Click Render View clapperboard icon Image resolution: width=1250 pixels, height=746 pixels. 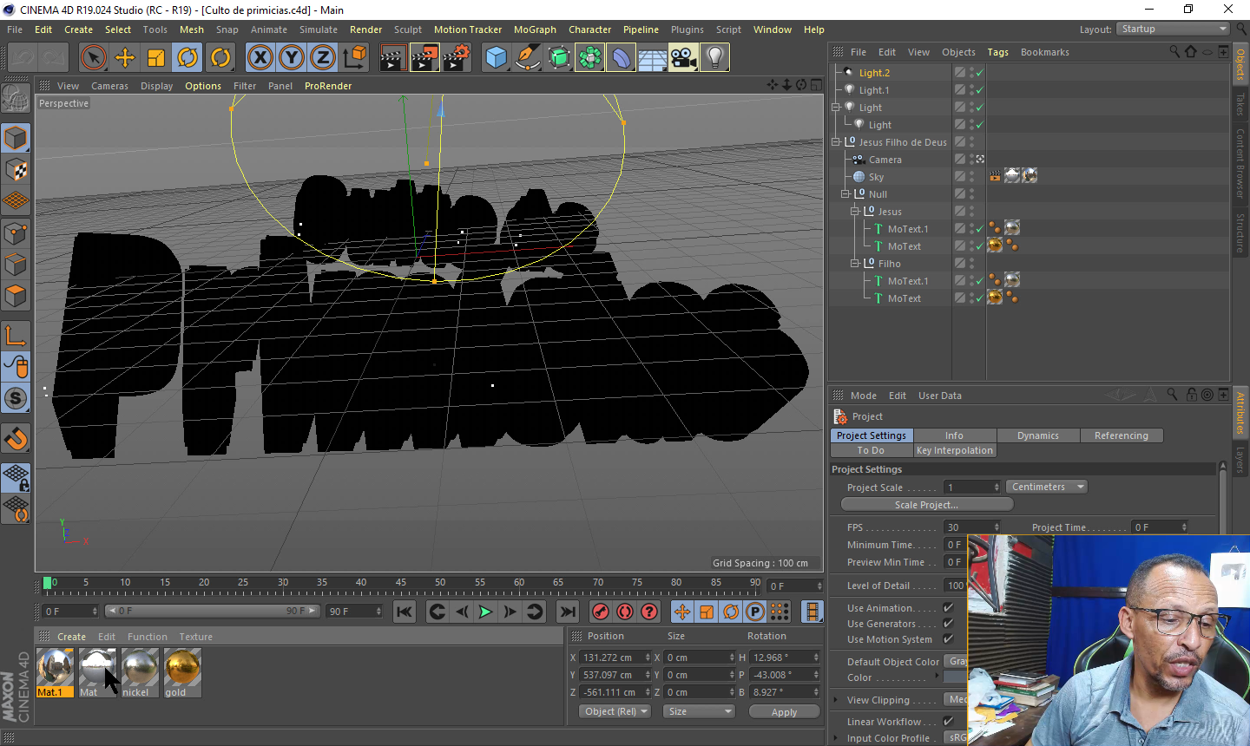tap(393, 58)
